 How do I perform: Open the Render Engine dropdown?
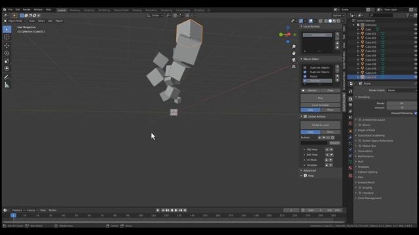[401, 90]
